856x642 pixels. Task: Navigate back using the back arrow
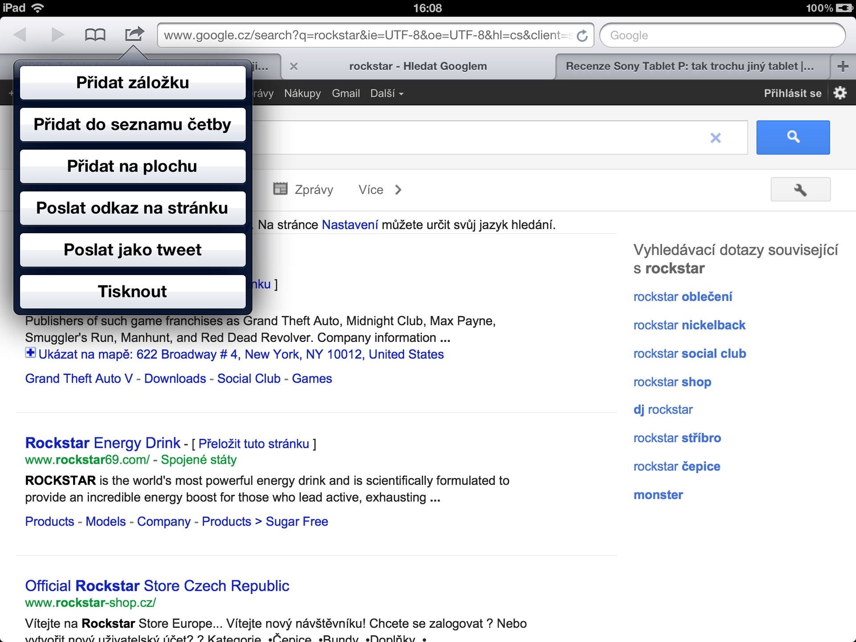tap(21, 35)
